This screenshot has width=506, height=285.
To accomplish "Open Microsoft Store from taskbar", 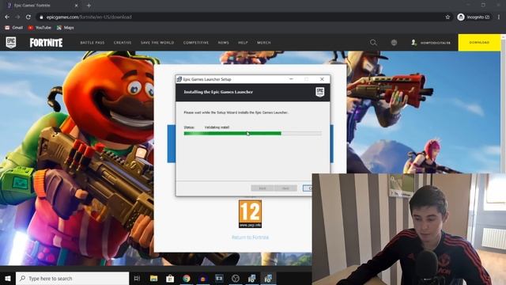I will 170,278.
